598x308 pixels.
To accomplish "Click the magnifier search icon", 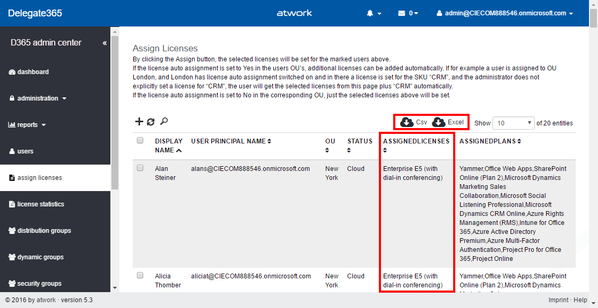I will point(163,121).
